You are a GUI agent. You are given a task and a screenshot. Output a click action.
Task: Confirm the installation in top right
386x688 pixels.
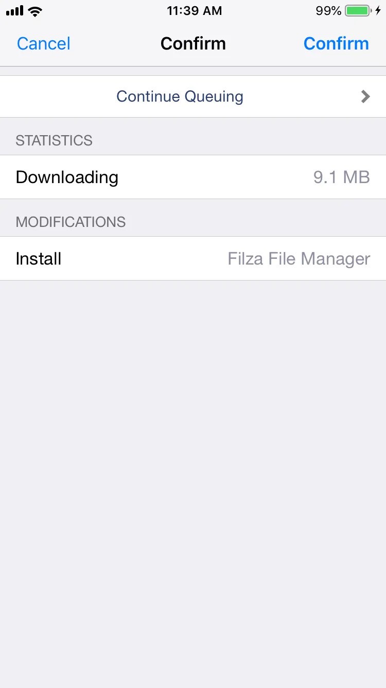pyautogui.click(x=336, y=43)
